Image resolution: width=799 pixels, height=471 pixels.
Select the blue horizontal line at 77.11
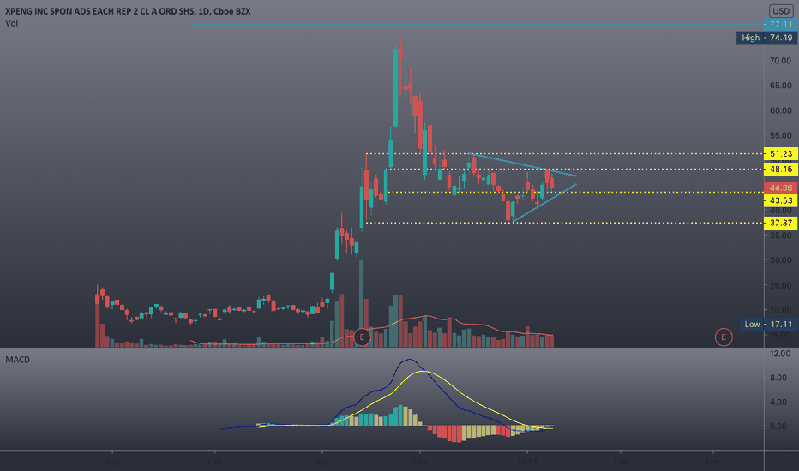(478, 25)
